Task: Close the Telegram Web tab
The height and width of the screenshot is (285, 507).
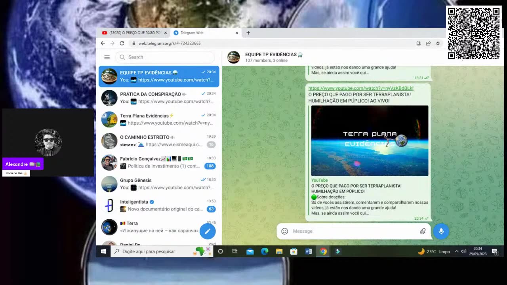Action: 237,33
